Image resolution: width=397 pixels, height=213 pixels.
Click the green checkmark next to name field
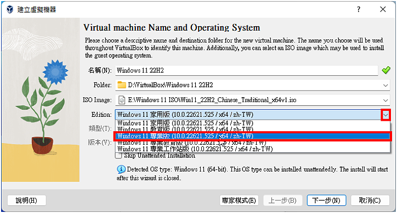[x=386, y=70]
